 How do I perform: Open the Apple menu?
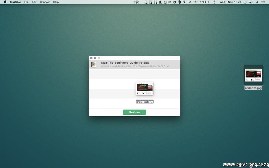pos(5,2)
